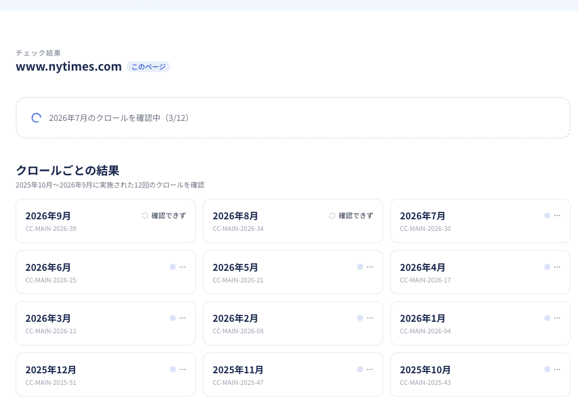Click CC-MAIN-2026-34 crawl ID text
This screenshot has width=578, height=408.
click(x=238, y=229)
